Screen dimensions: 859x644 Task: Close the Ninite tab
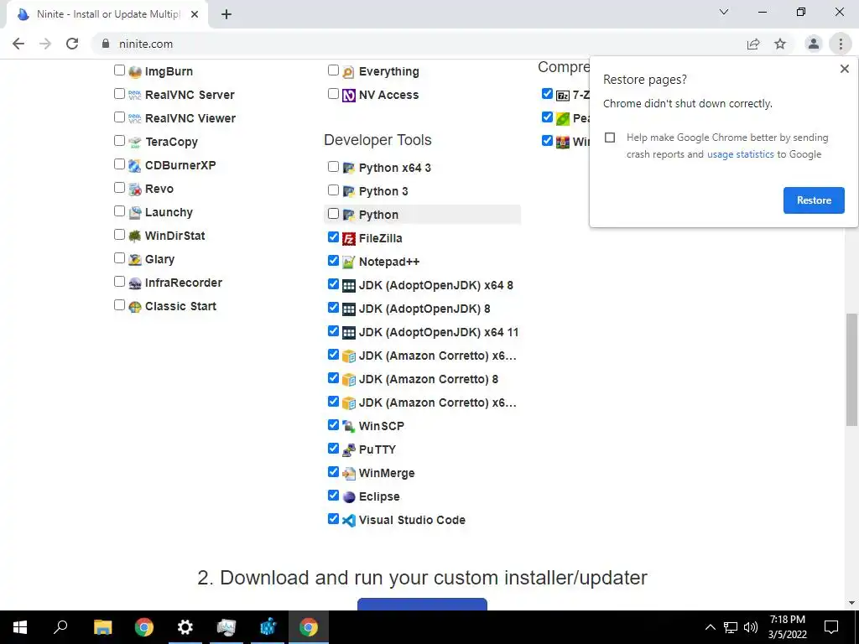[195, 15]
